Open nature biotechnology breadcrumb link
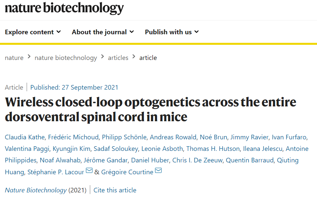The width and height of the screenshot is (317, 197). 66,58
